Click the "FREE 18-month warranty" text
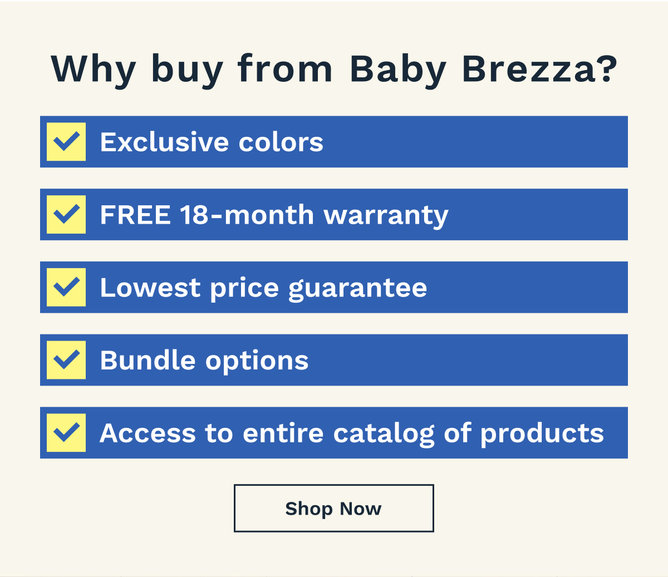This screenshot has width=668, height=577. [274, 215]
